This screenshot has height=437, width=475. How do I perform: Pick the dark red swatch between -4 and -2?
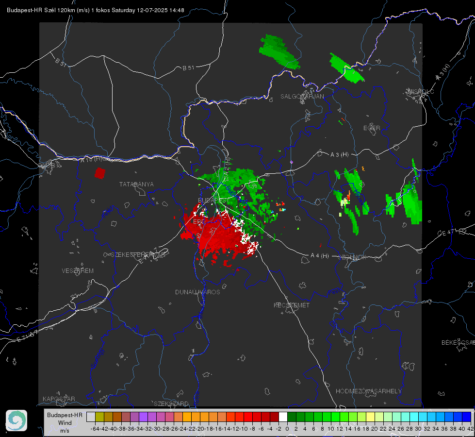[274, 417]
